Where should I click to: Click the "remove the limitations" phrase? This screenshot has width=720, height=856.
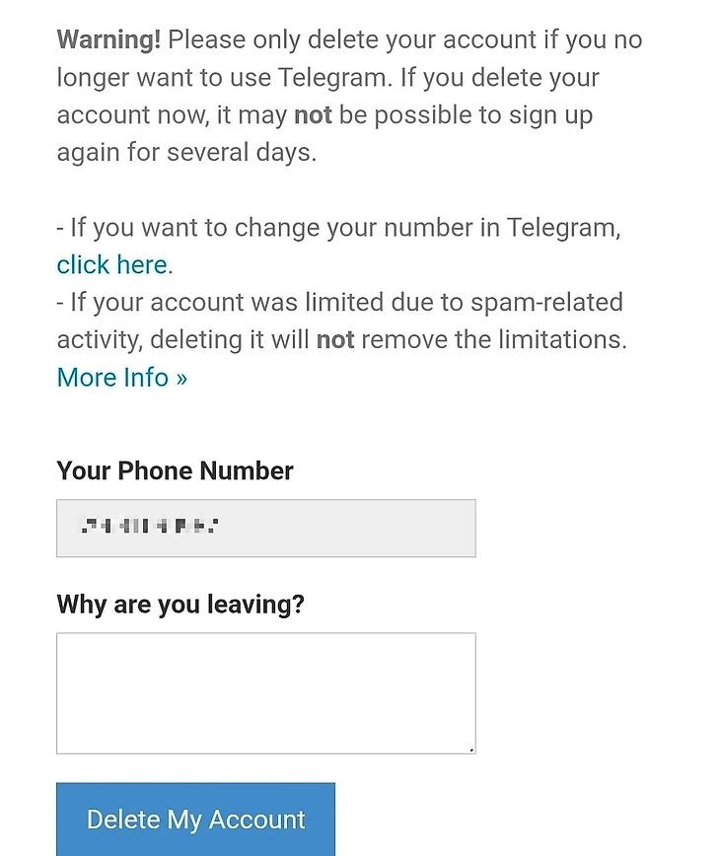point(493,340)
